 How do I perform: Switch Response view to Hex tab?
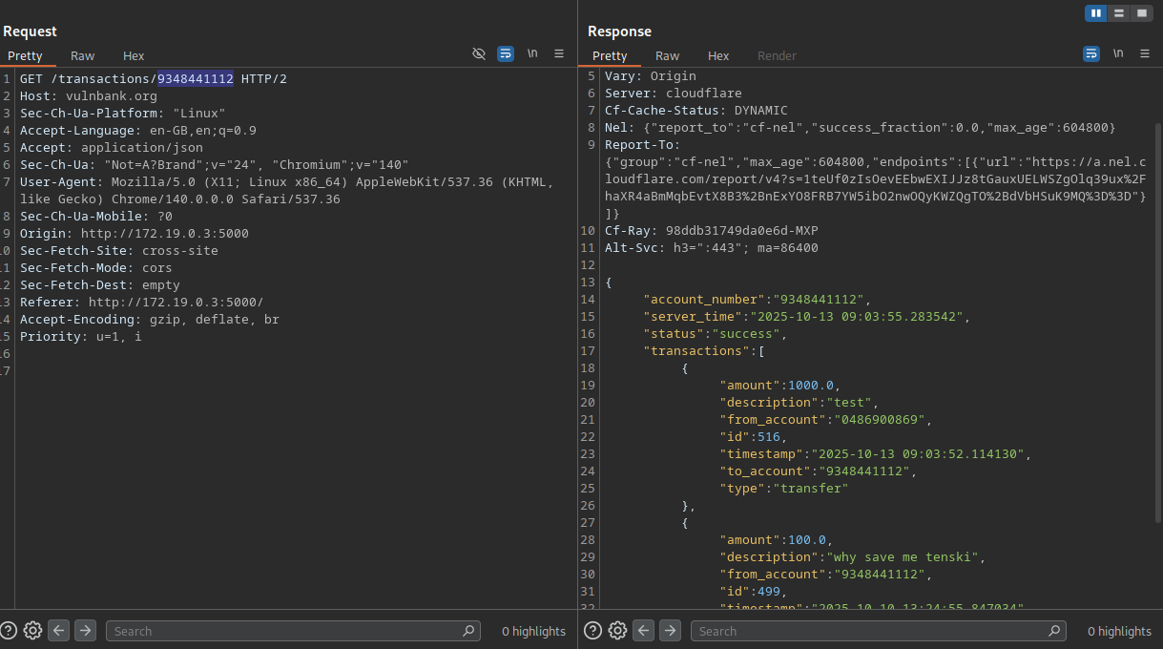[x=718, y=55]
